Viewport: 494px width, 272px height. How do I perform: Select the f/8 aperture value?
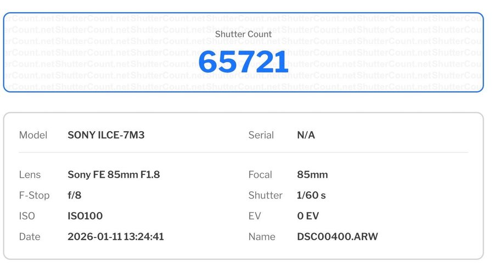pos(75,195)
